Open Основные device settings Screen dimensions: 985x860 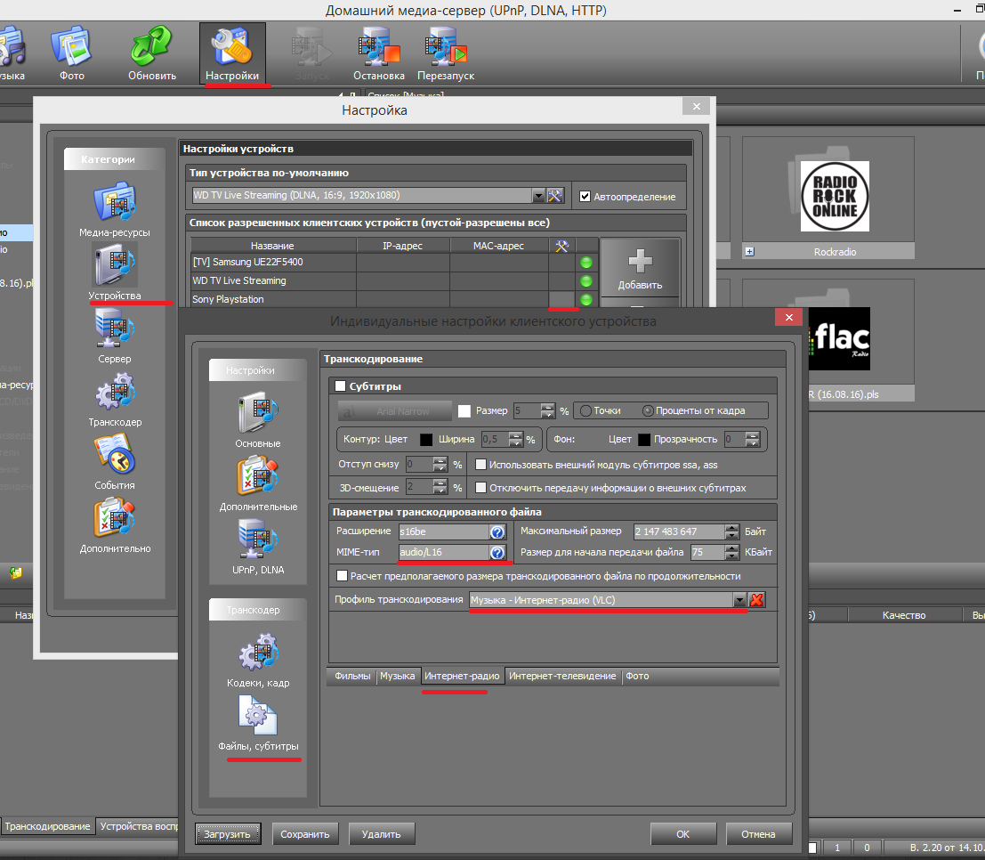pyautogui.click(x=257, y=420)
